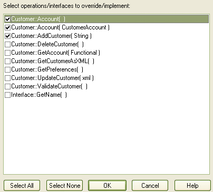Uncheck the Customer::Account( ) checkbox
Image resolution: width=213 pixels, height=192 pixels.
pos(7,19)
